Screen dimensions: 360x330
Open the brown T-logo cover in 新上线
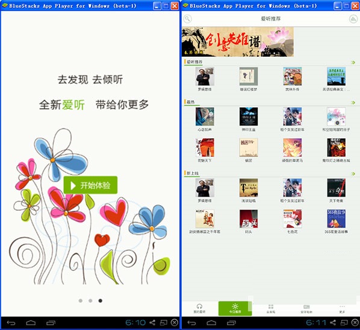tap(249, 188)
